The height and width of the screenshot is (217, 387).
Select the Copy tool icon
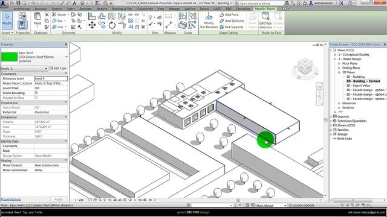point(102,24)
